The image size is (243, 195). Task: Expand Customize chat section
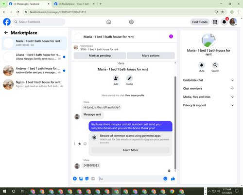(208, 80)
